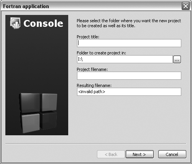Image resolution: width=192 pixels, height=164 pixels.
Task: Open folder browser with the ellipsis button
Action: click(177, 59)
